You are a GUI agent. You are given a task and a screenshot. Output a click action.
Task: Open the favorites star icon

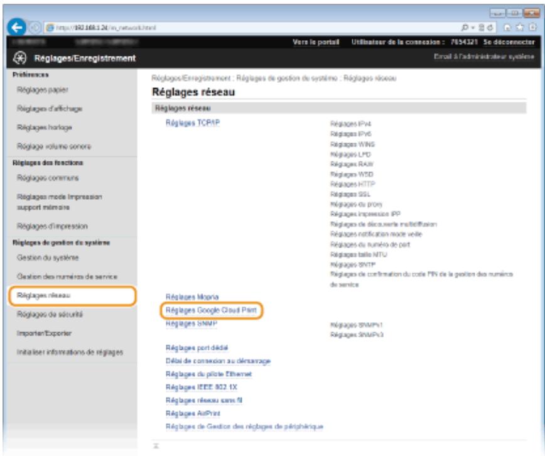tap(520, 27)
